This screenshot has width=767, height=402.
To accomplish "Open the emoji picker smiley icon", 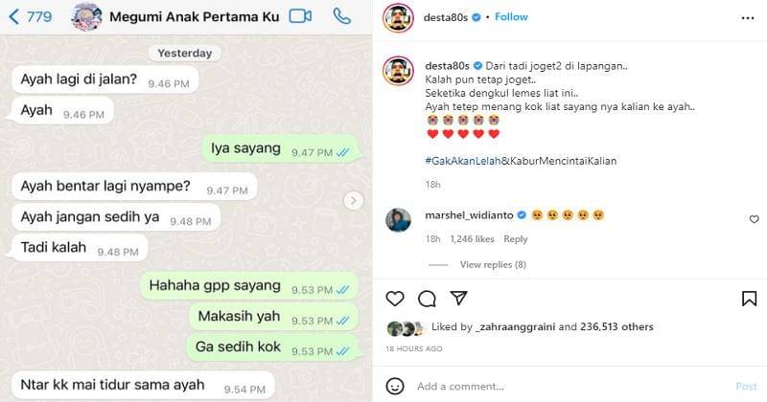I will [395, 386].
